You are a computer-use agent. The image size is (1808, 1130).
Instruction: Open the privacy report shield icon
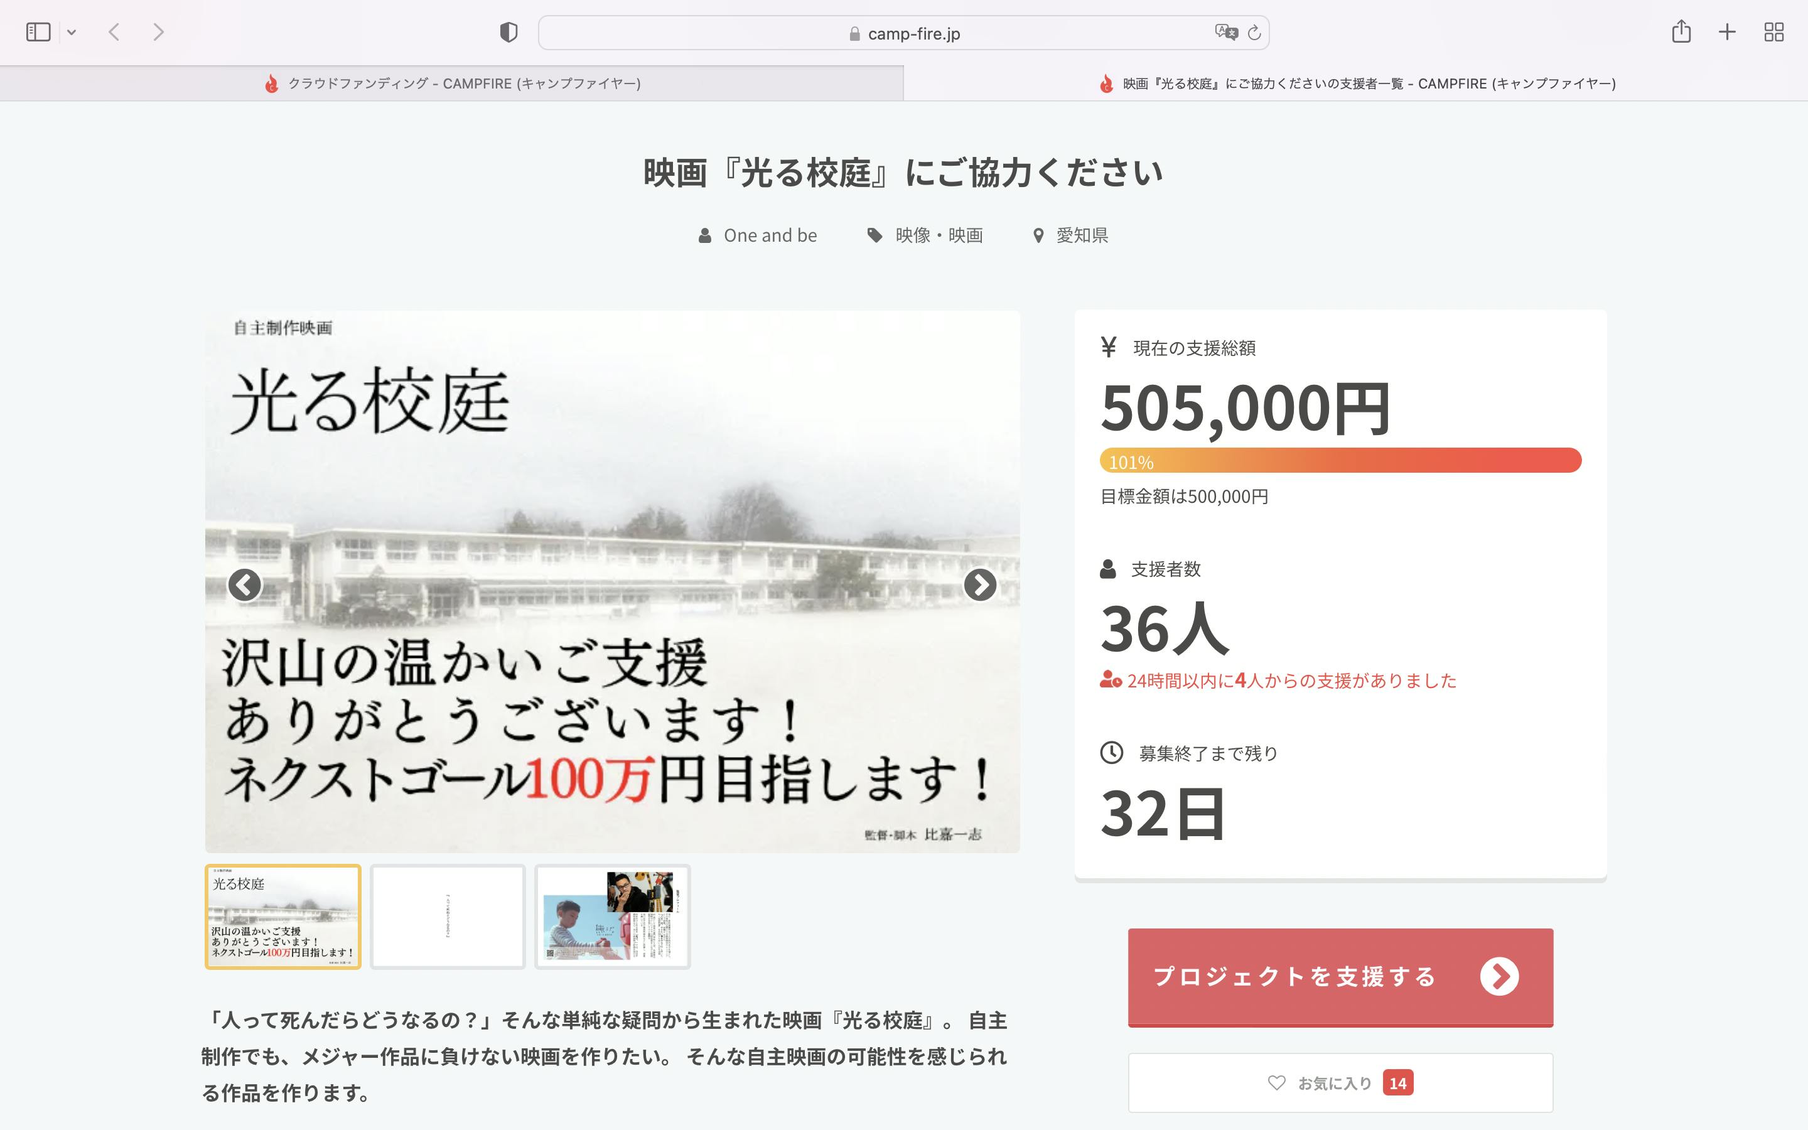(x=508, y=32)
